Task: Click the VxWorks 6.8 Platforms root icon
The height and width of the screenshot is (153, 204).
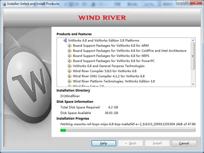Action: coord(65,41)
